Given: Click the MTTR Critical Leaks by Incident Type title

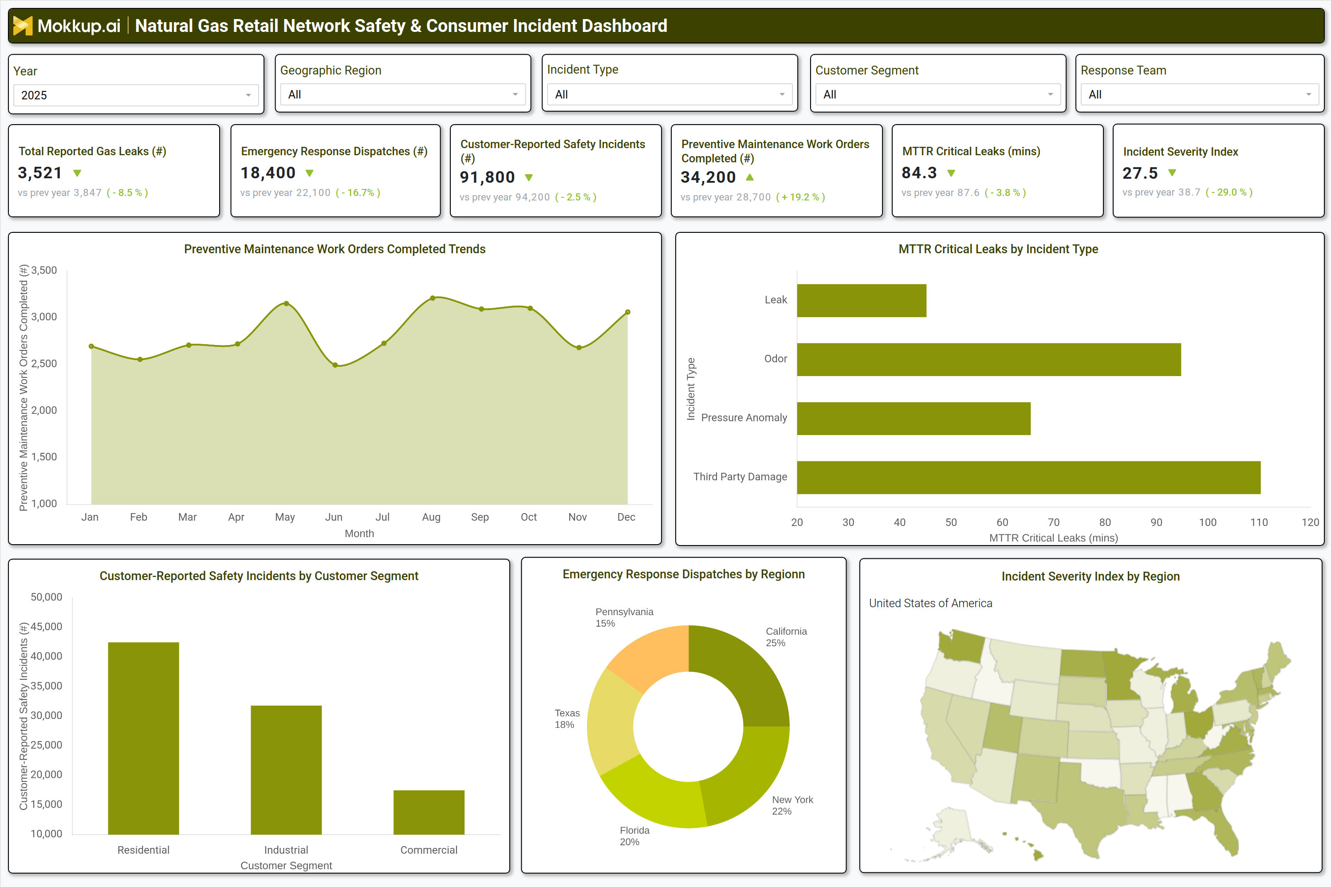Looking at the screenshot, I should [998, 249].
